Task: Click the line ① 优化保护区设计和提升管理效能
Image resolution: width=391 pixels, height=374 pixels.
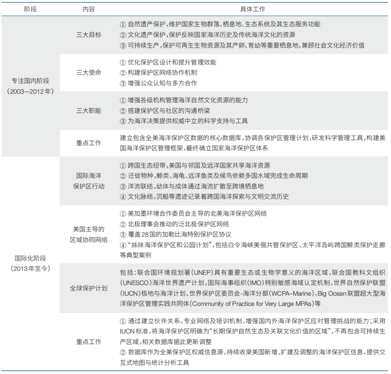Action: coord(168,62)
